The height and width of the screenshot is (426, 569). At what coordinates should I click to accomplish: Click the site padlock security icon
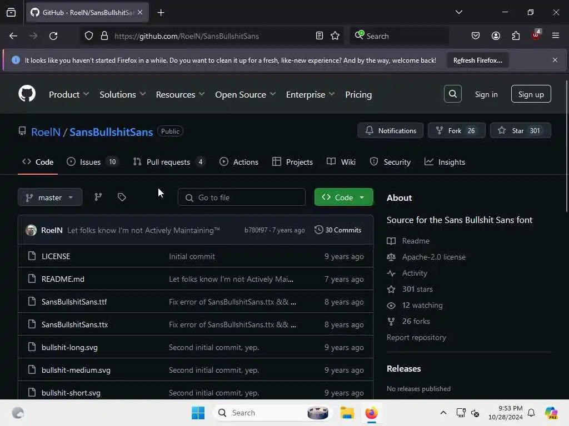tap(104, 36)
